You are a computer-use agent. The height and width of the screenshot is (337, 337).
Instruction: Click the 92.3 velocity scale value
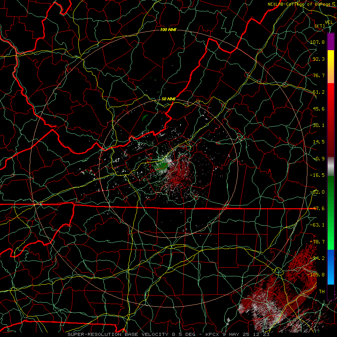(x=319, y=59)
